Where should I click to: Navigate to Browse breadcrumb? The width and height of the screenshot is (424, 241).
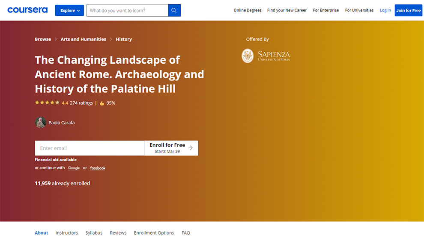[43, 39]
